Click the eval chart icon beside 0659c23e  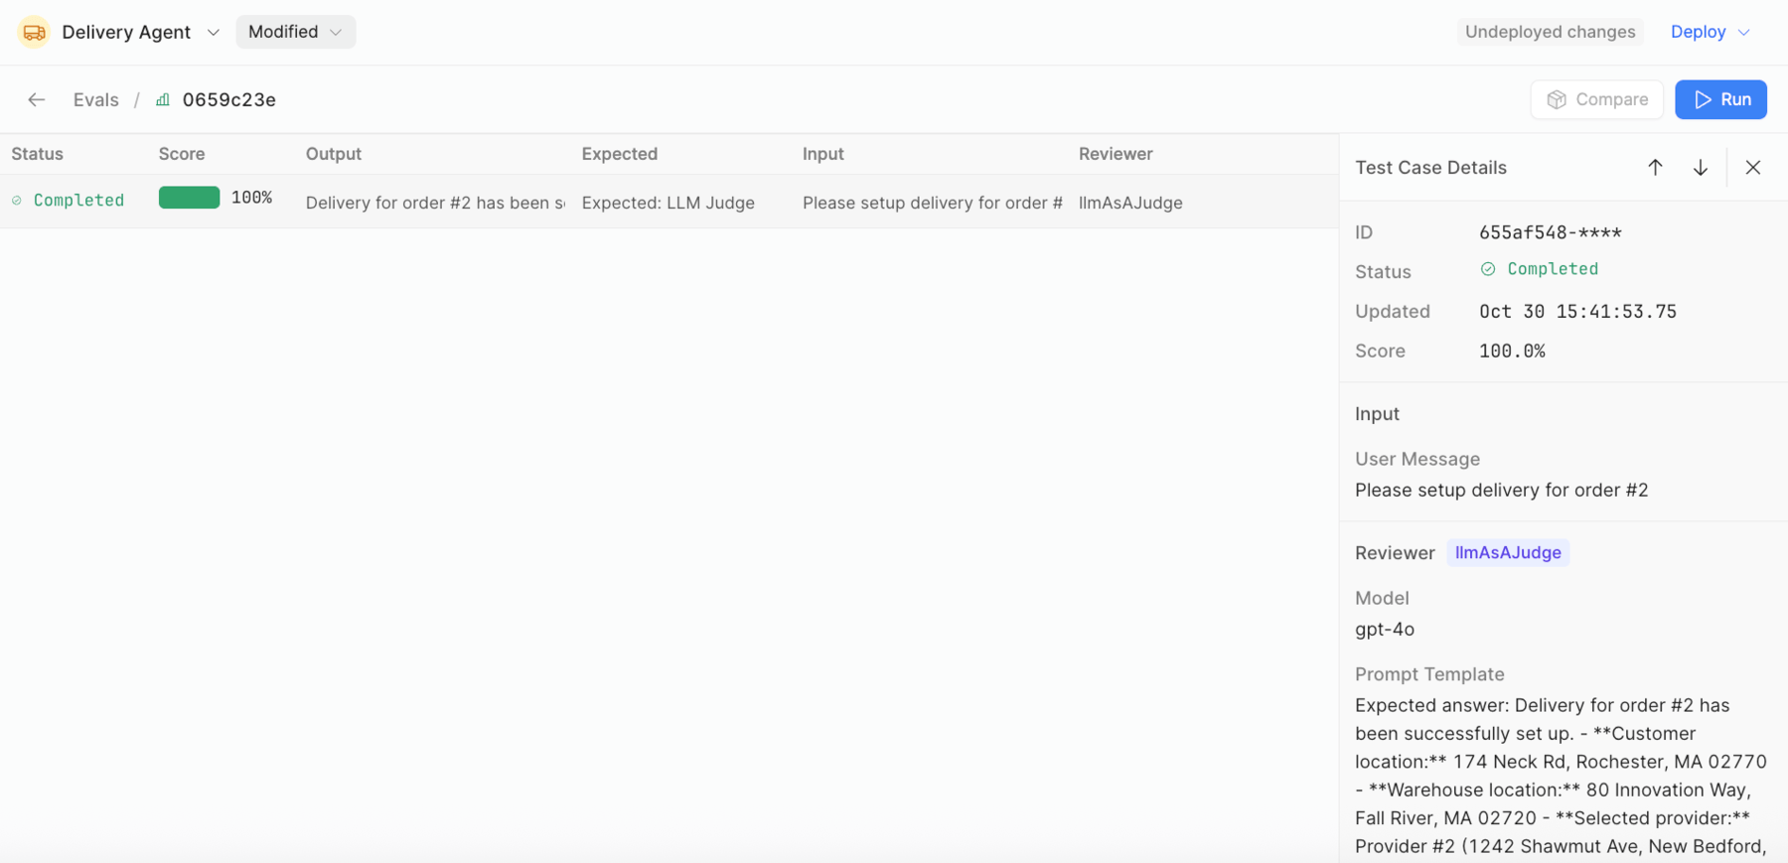tap(163, 99)
